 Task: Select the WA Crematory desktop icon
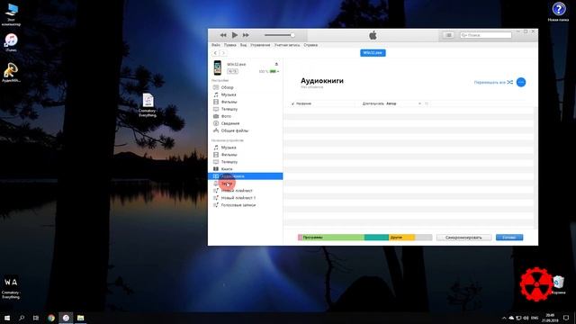point(11,287)
